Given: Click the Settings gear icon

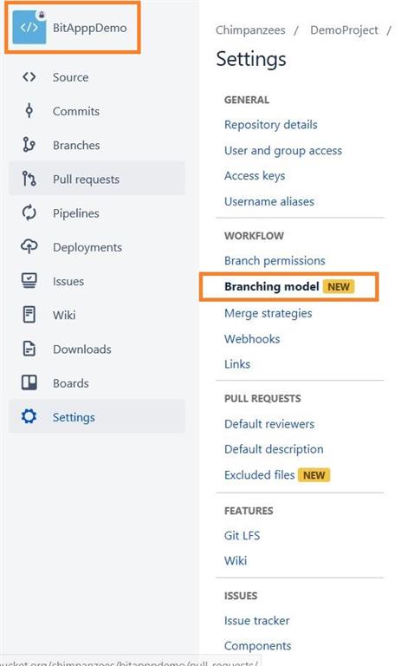Looking at the screenshot, I should 29,416.
